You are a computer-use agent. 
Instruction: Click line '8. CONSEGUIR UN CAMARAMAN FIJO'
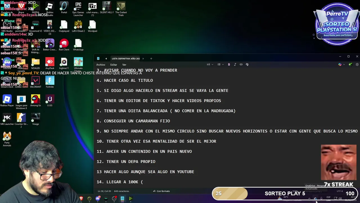(133, 121)
